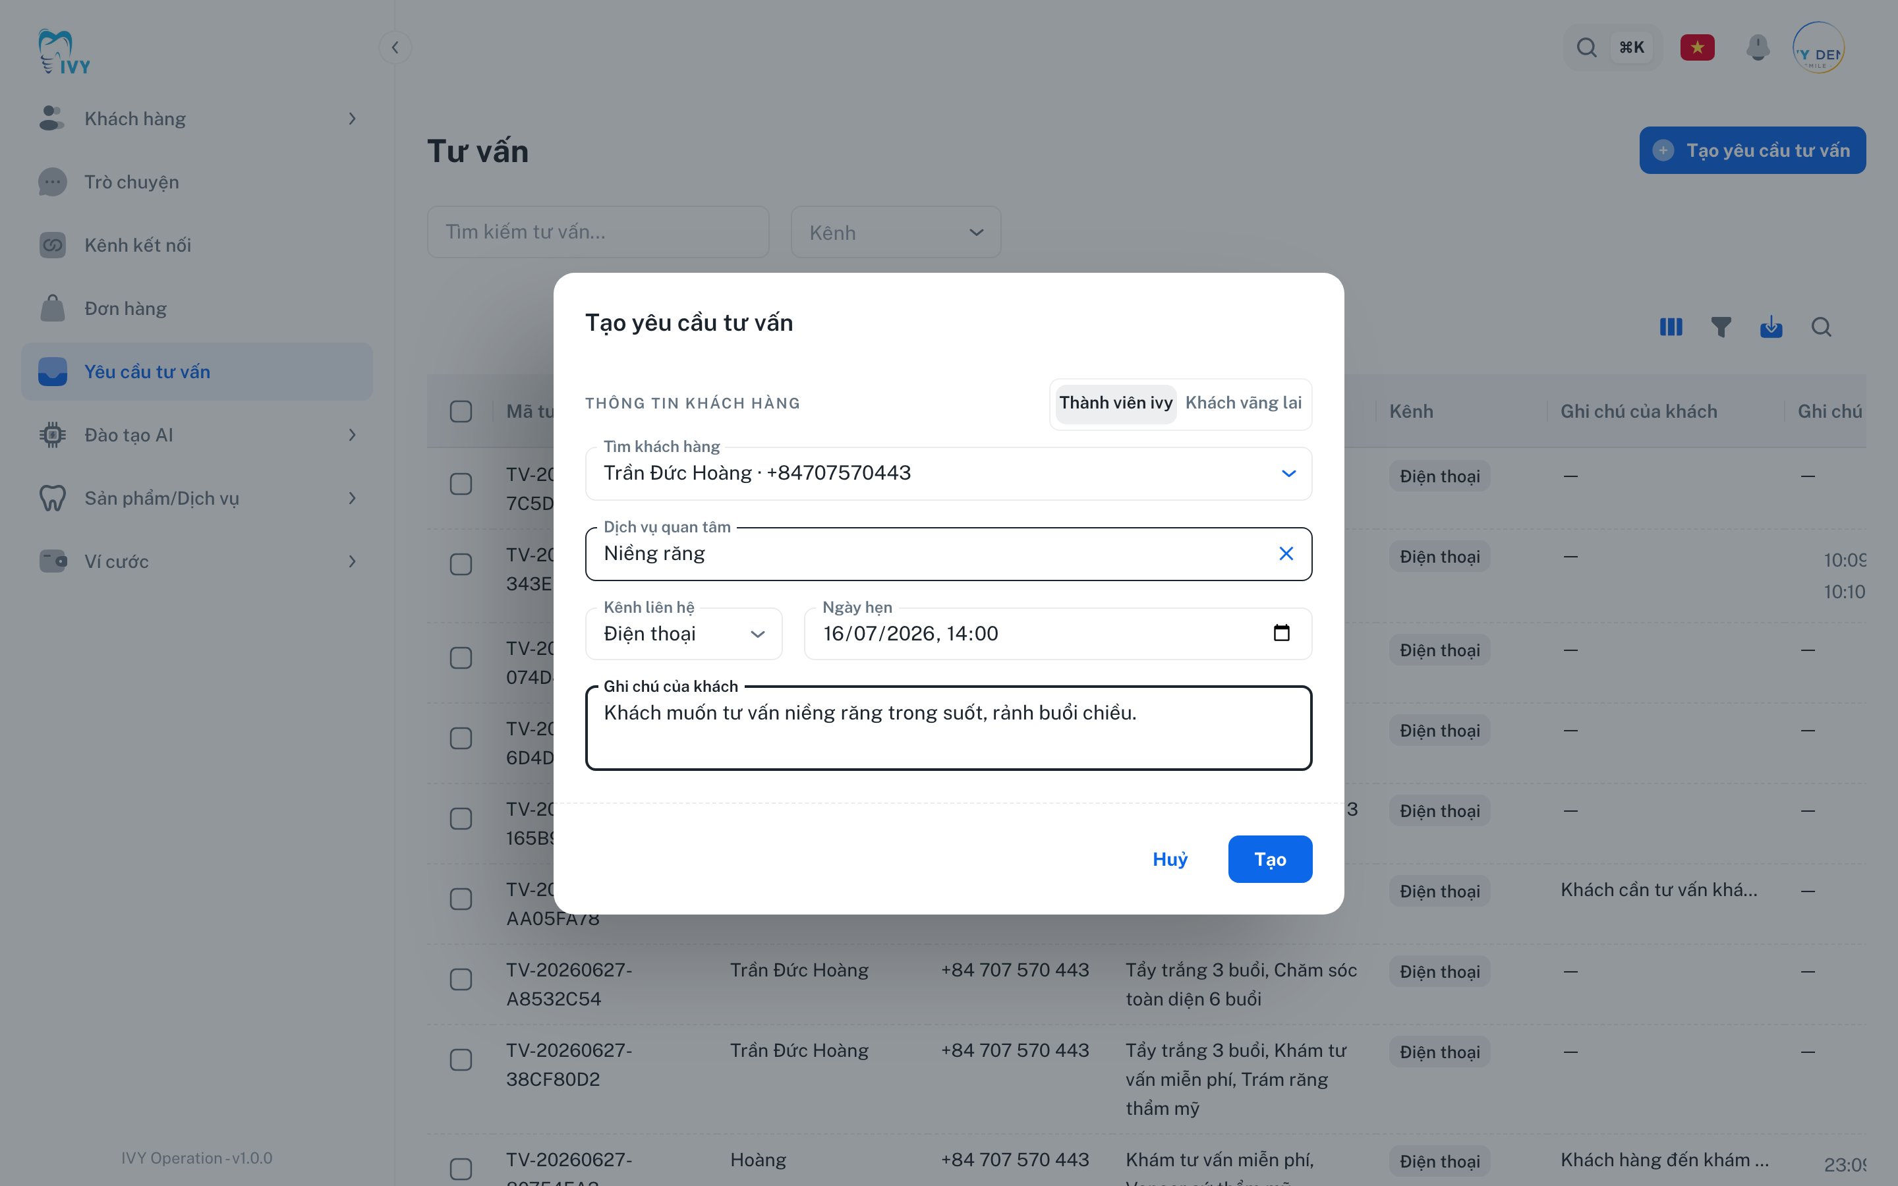The height and width of the screenshot is (1186, 1898).
Task: Toggle table columns view icon
Action: [1671, 327]
